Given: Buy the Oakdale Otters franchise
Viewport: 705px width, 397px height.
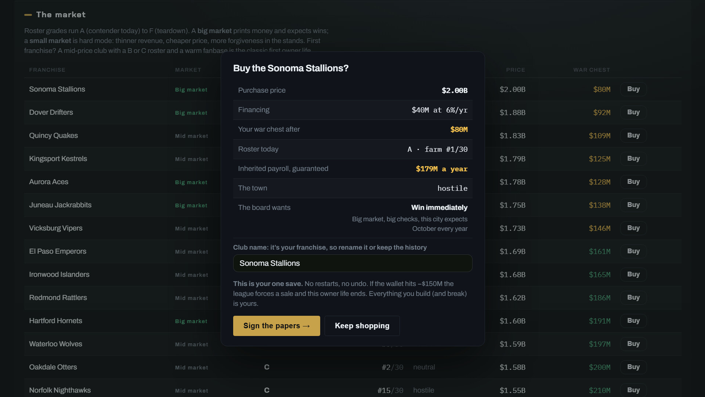Looking at the screenshot, I should tap(633, 367).
